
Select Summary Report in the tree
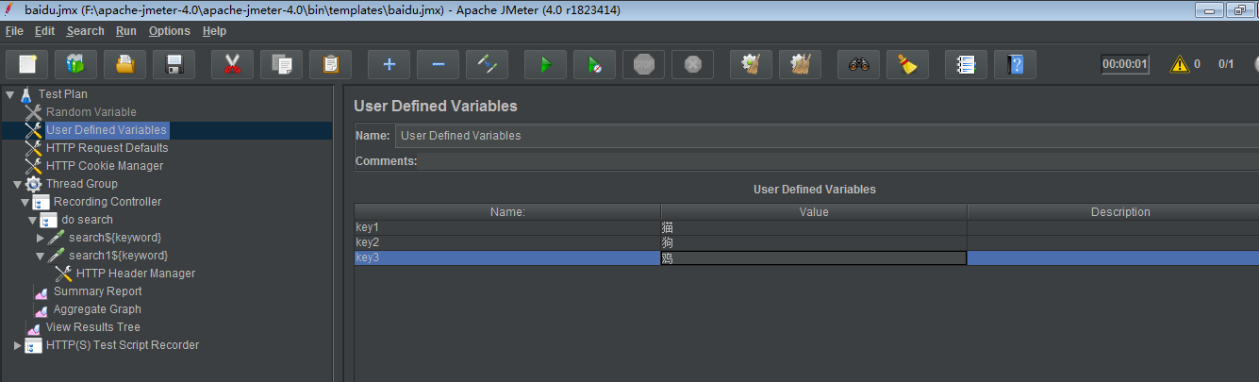point(97,291)
